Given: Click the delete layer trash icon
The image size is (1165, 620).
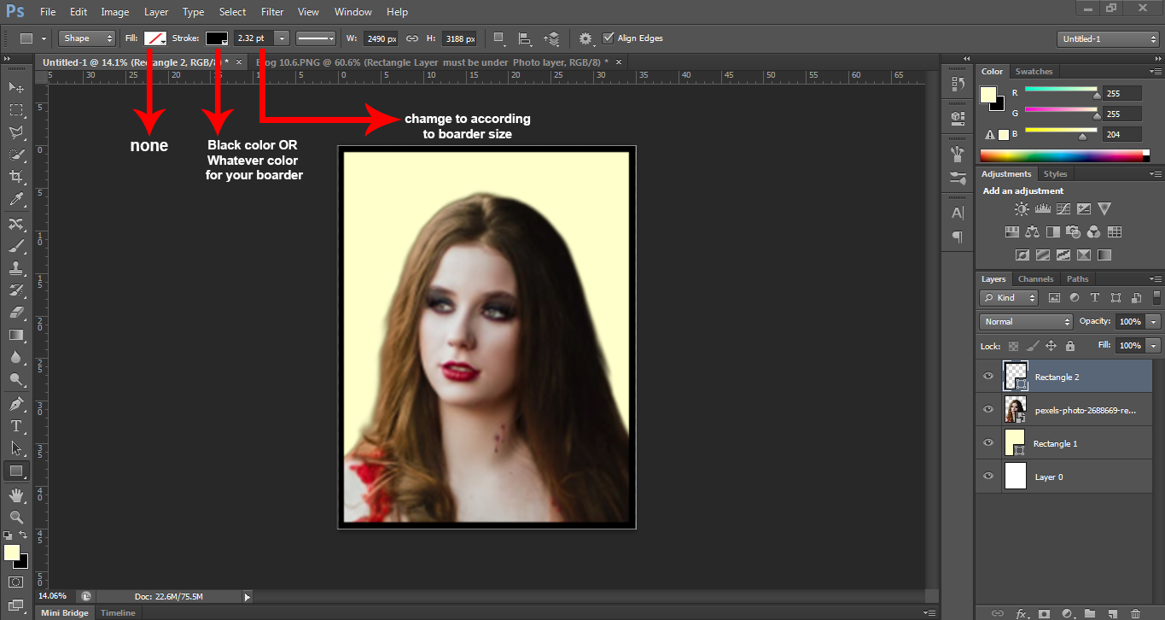Looking at the screenshot, I should pyautogui.click(x=1134, y=613).
